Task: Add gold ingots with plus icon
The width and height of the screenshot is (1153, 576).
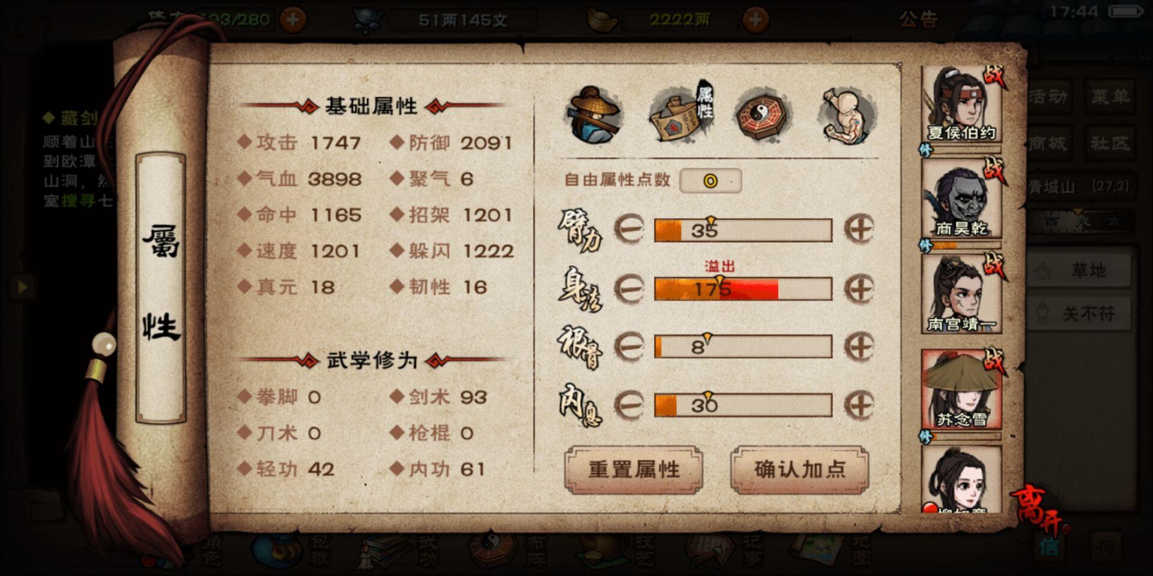Action: click(x=755, y=20)
